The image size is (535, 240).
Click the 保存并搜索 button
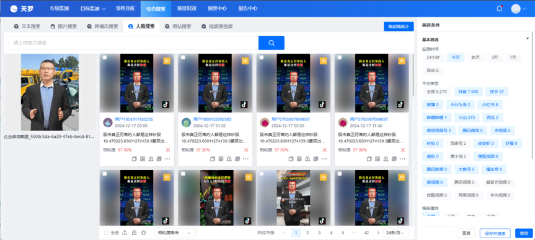pyautogui.click(x=495, y=233)
